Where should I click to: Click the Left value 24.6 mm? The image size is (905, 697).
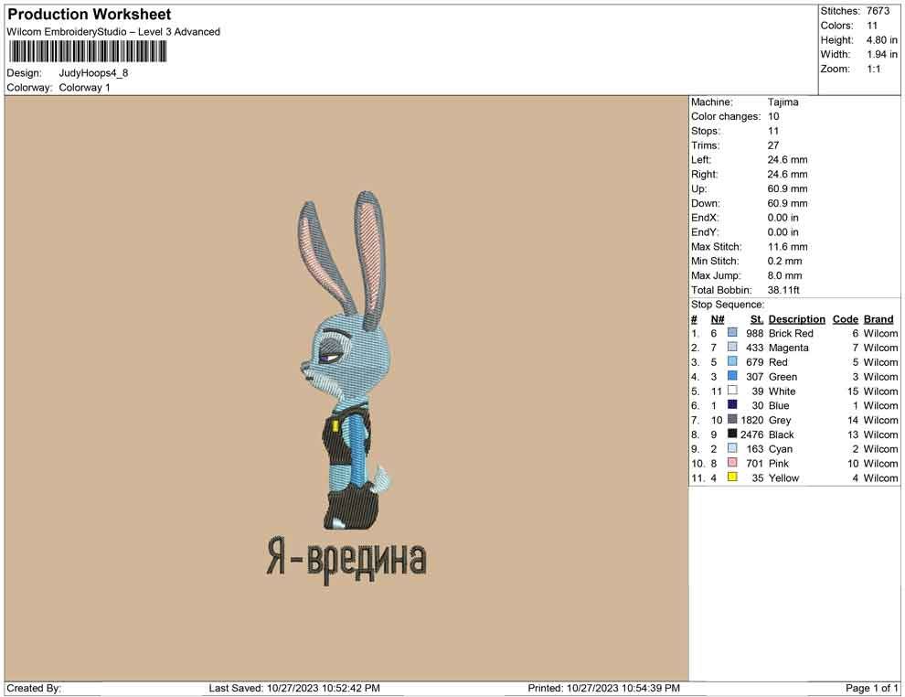787,160
